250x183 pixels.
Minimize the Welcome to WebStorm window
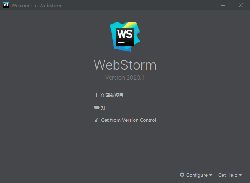coord(223,5)
